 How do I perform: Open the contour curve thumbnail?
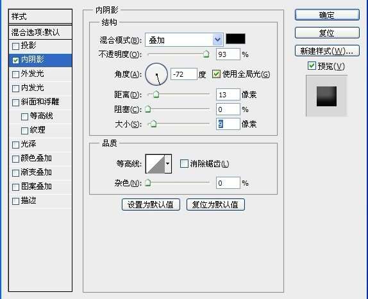[x=155, y=163]
